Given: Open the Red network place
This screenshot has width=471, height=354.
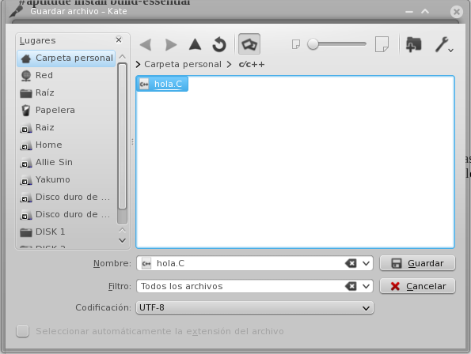Looking at the screenshot, I should (66, 76).
